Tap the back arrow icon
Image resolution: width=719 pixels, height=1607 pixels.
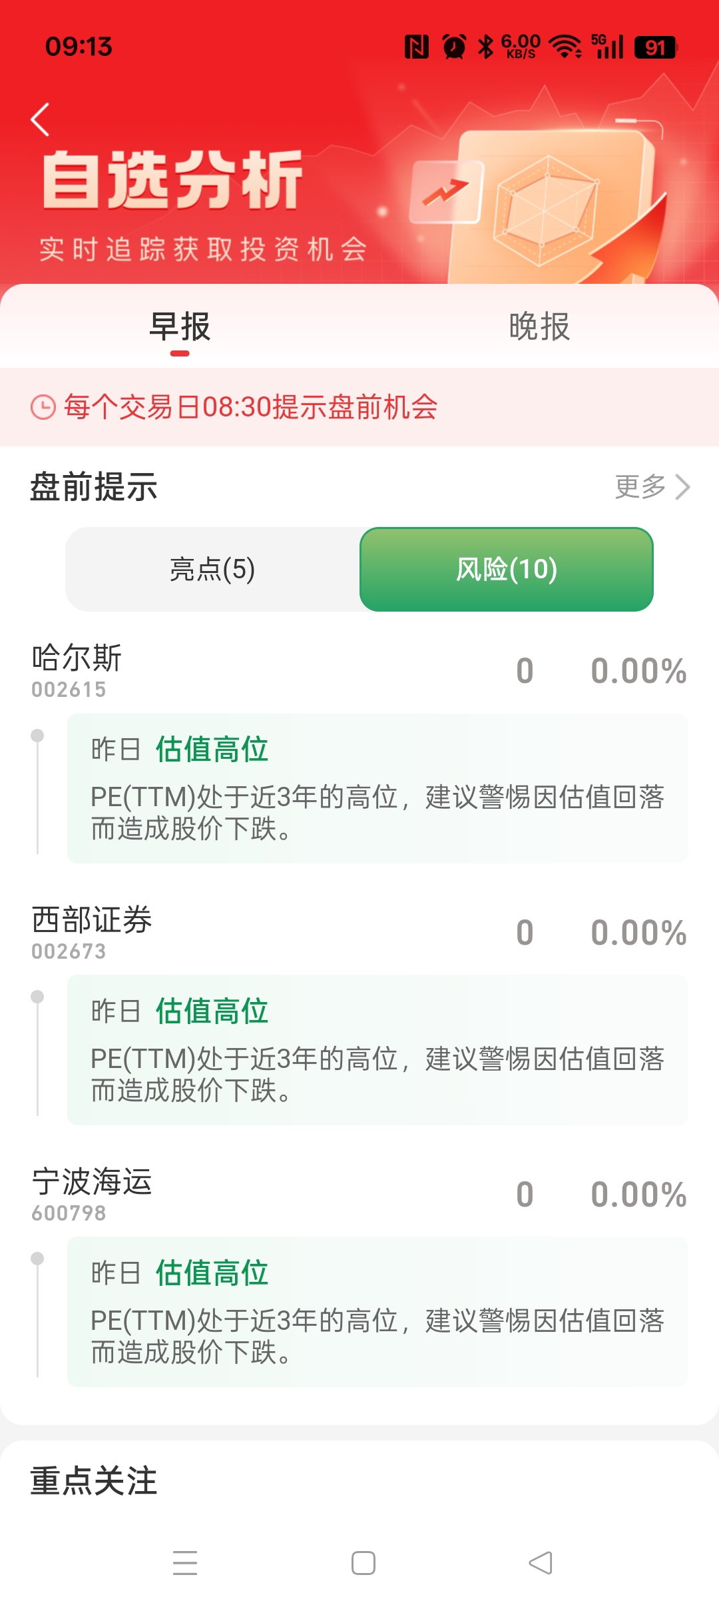(x=41, y=120)
